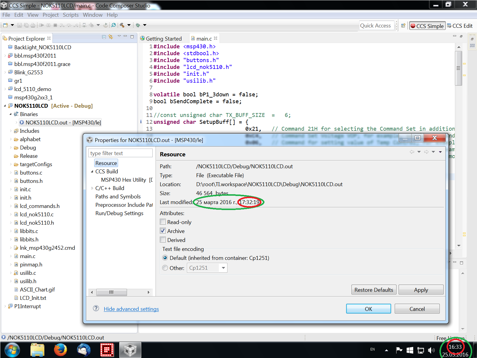The width and height of the screenshot is (477, 358).
Task: Toggle the Derived checkbox
Action: 163,240
